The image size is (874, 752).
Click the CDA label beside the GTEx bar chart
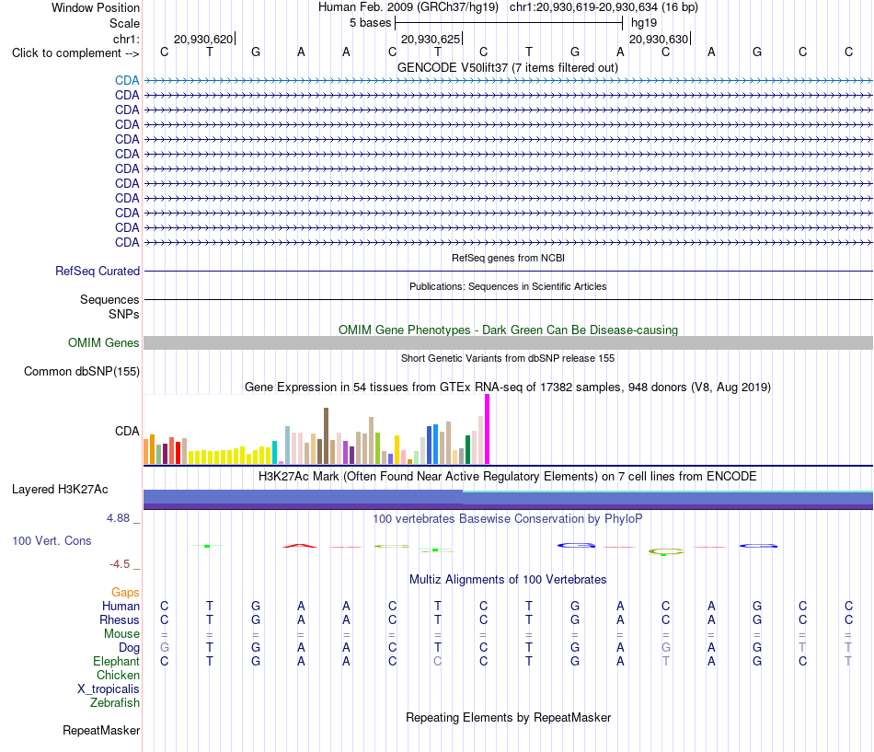pos(127,432)
